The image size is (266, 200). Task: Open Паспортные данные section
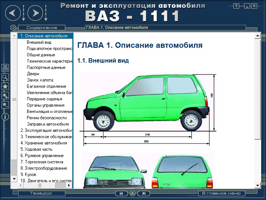tap(46, 67)
